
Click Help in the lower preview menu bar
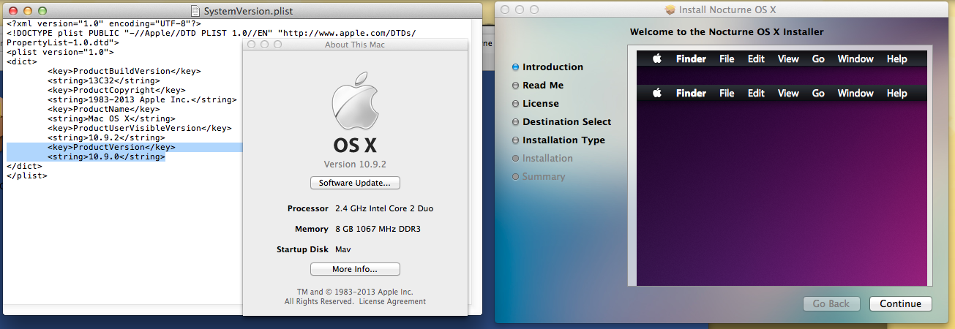[x=896, y=94]
